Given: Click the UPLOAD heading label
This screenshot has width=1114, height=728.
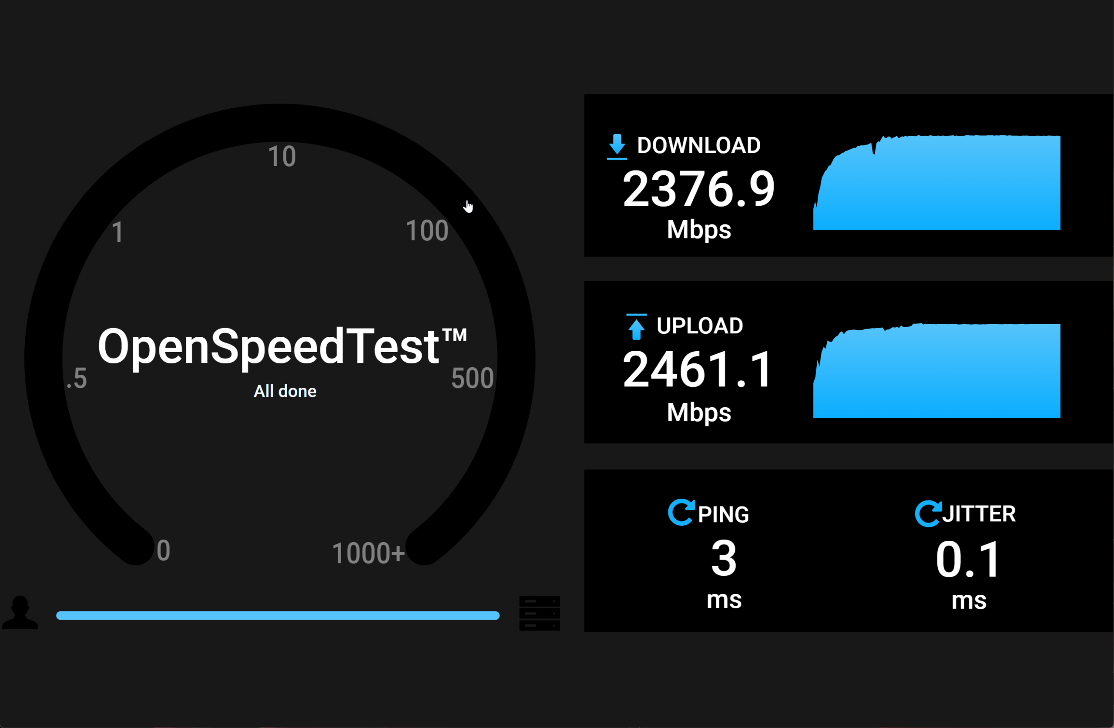Looking at the screenshot, I should pyautogui.click(x=699, y=326).
